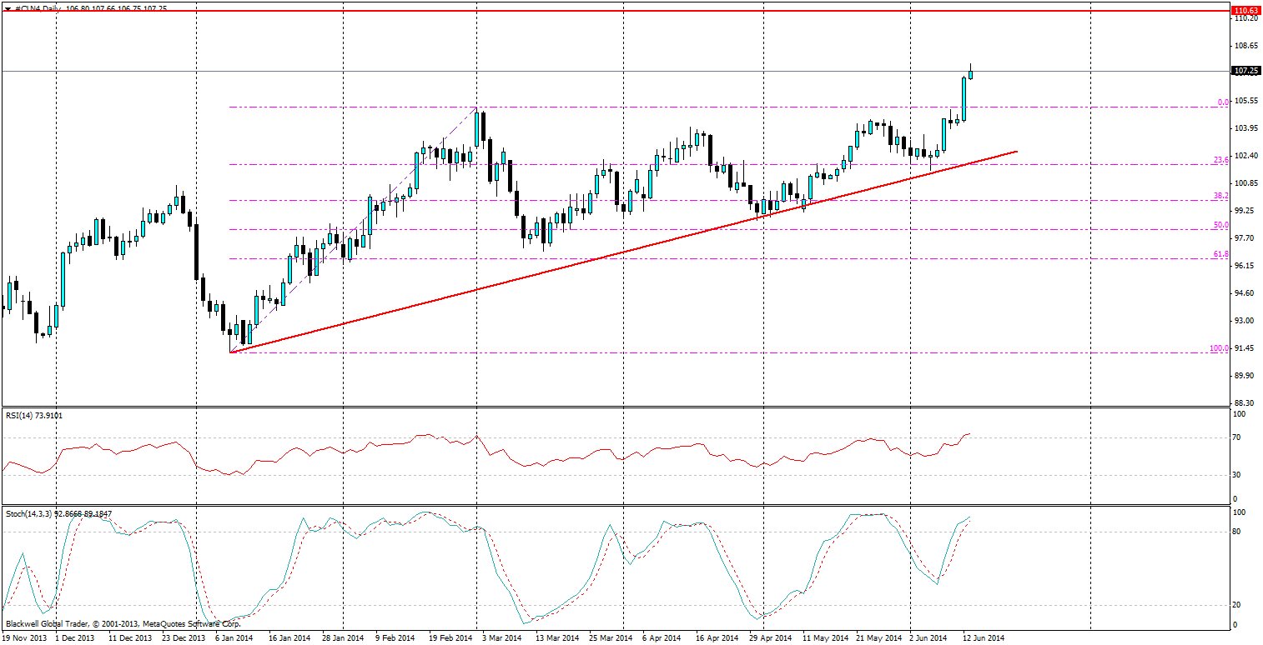
Task: Click the 23.6 Fibonacci level label
Action: [x=1220, y=160]
